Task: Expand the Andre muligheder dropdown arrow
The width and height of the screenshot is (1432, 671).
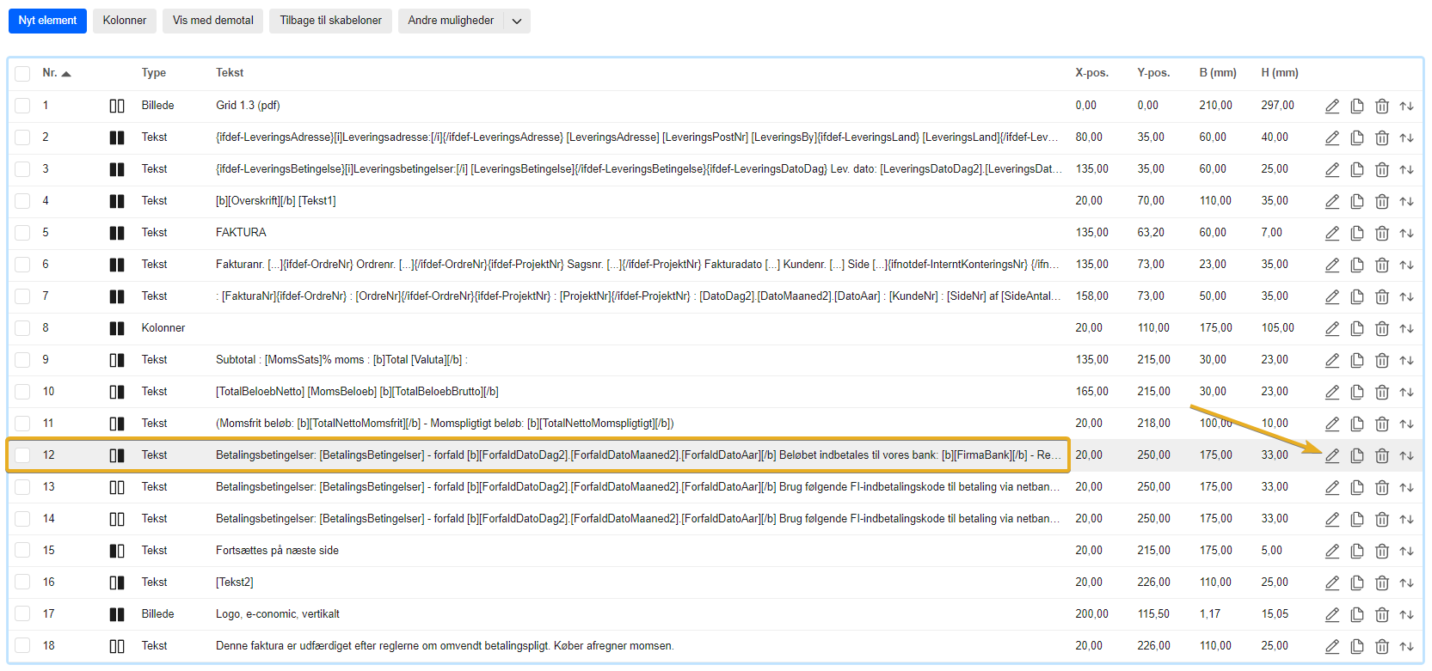Action: (517, 21)
